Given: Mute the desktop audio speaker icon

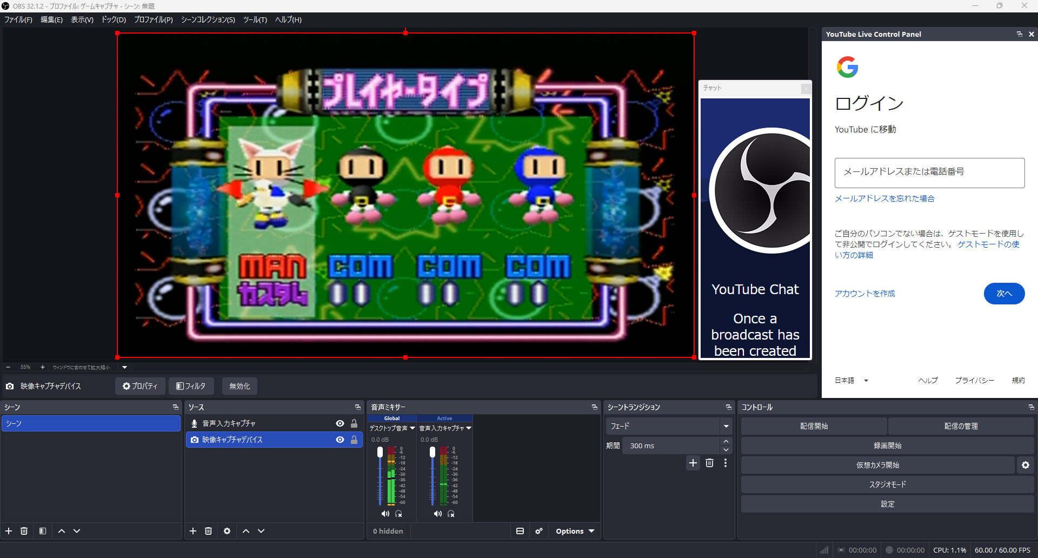Looking at the screenshot, I should point(385,514).
